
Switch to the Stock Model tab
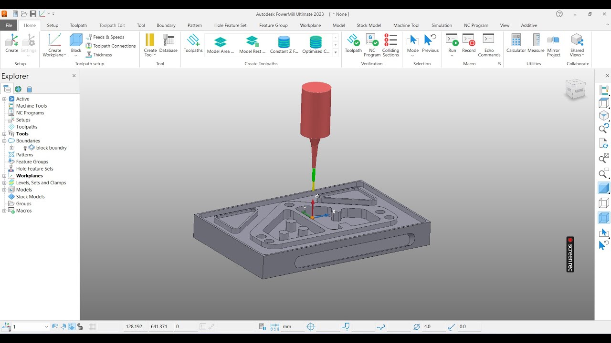(x=369, y=25)
